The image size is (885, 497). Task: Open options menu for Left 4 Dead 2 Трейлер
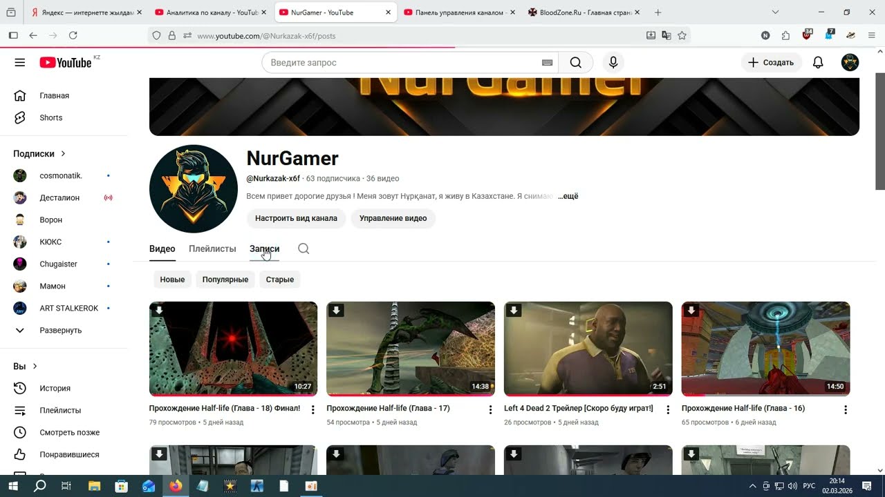tap(668, 410)
